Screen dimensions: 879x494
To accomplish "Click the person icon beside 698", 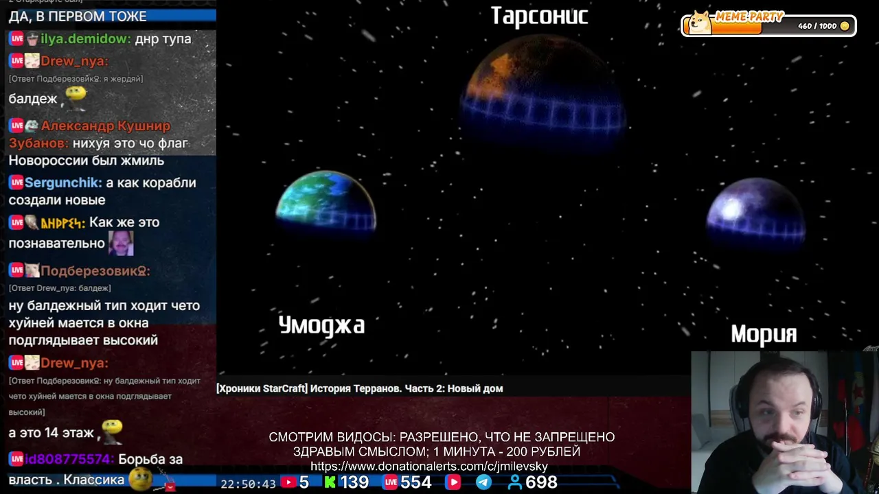I will 515,482.
